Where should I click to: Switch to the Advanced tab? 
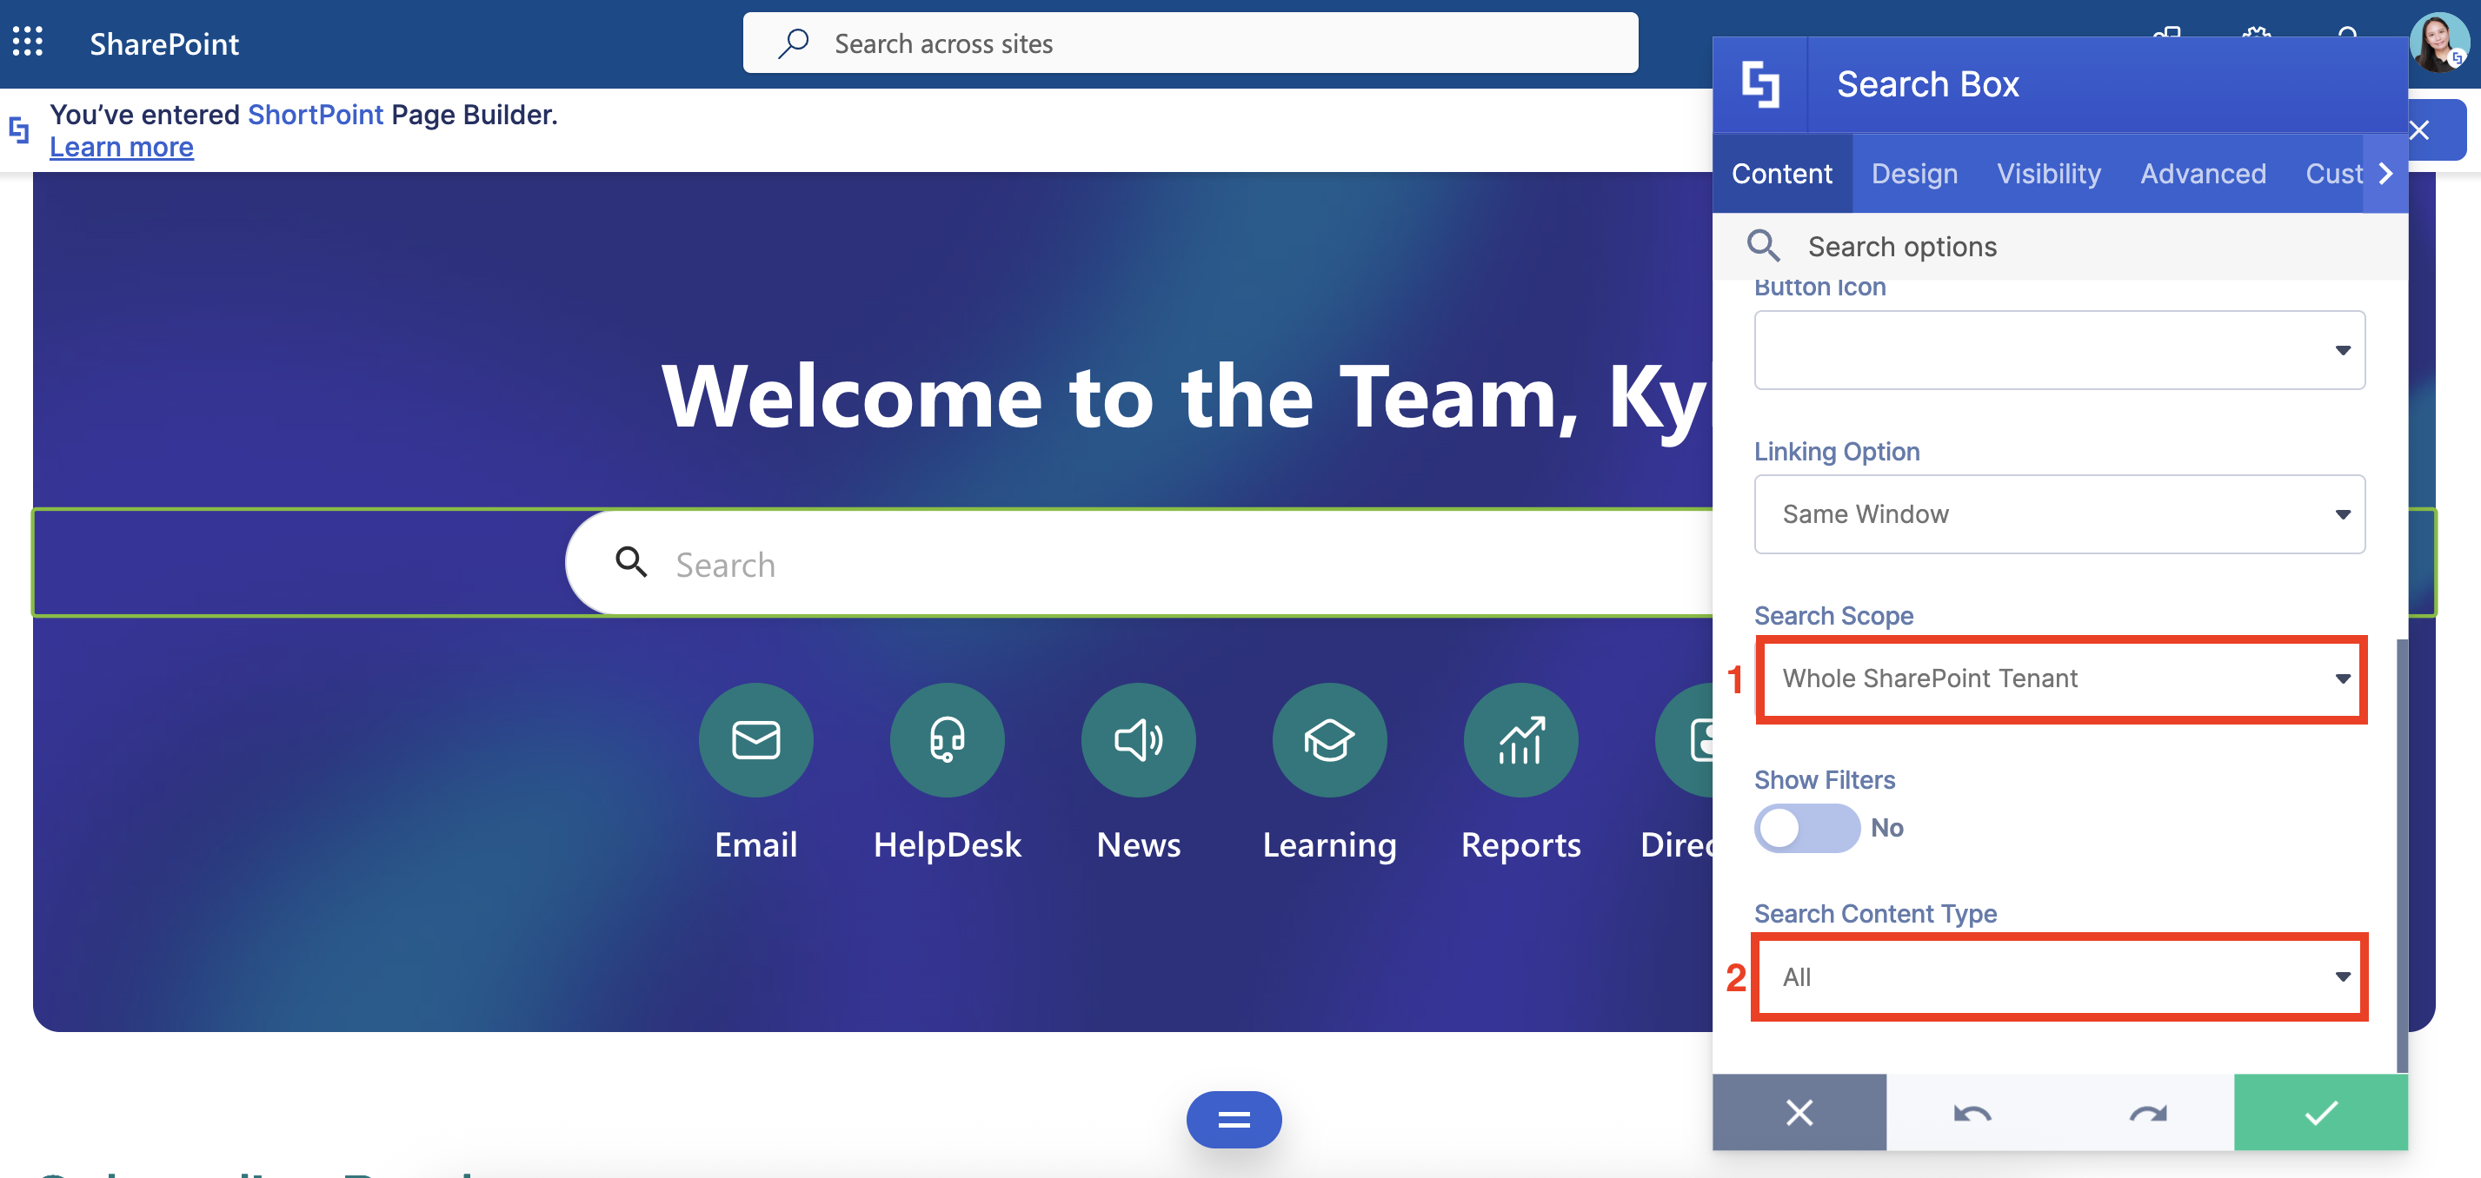[2203, 173]
